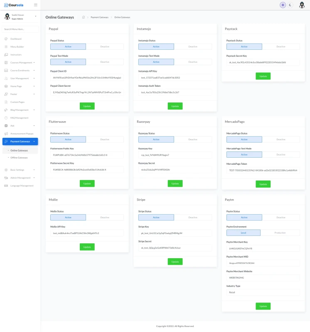The width and height of the screenshot is (310, 332).
Task: Click the hamburger sidebar toggle icon
Action: coord(35,5)
